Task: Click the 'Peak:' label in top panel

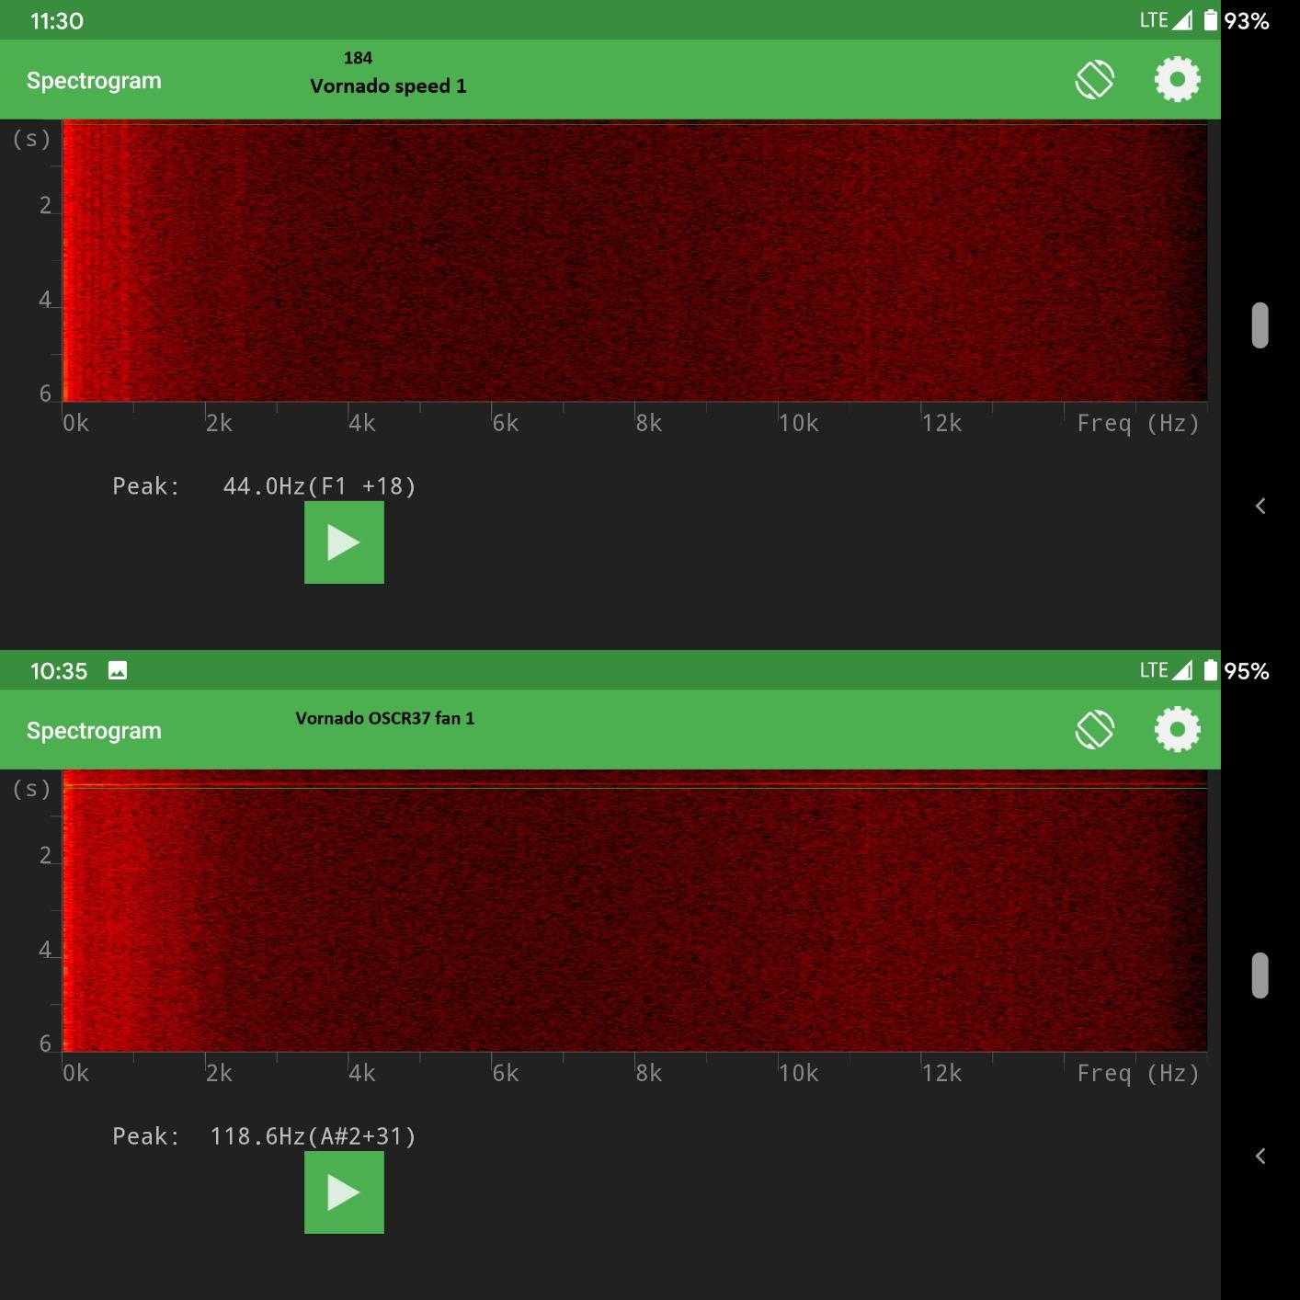Action: coord(146,486)
